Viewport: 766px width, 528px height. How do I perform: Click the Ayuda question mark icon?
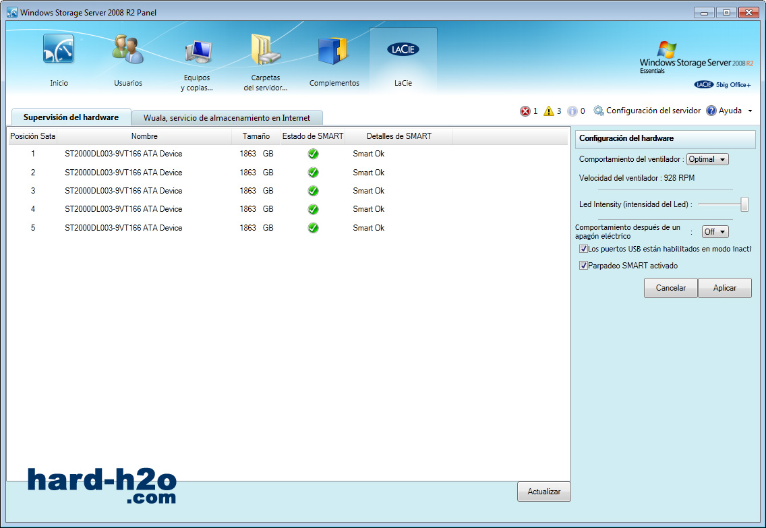coord(711,111)
